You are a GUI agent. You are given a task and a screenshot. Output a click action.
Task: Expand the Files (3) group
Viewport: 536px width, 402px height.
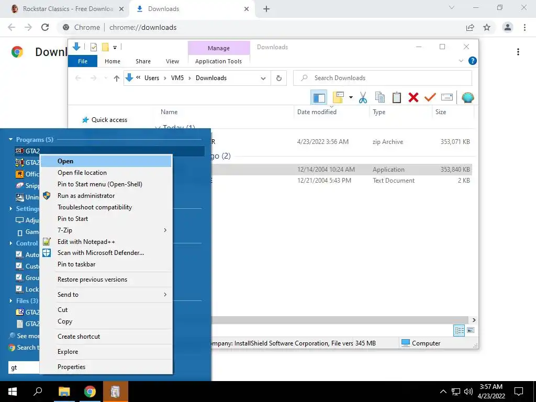(10, 301)
